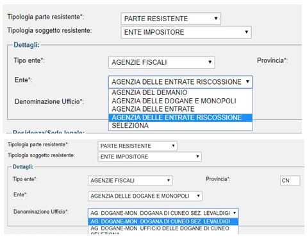Click arrow of the upper Ente combo box

pos(247,81)
